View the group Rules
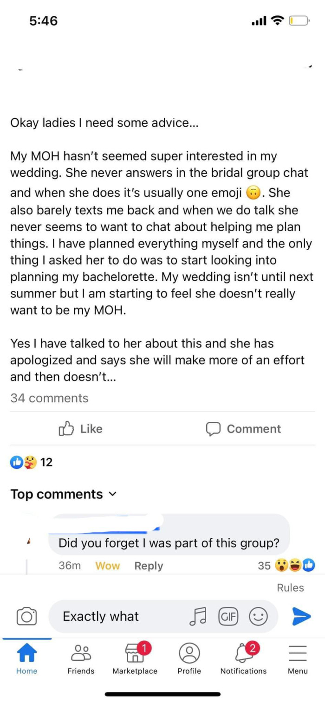 point(290,587)
